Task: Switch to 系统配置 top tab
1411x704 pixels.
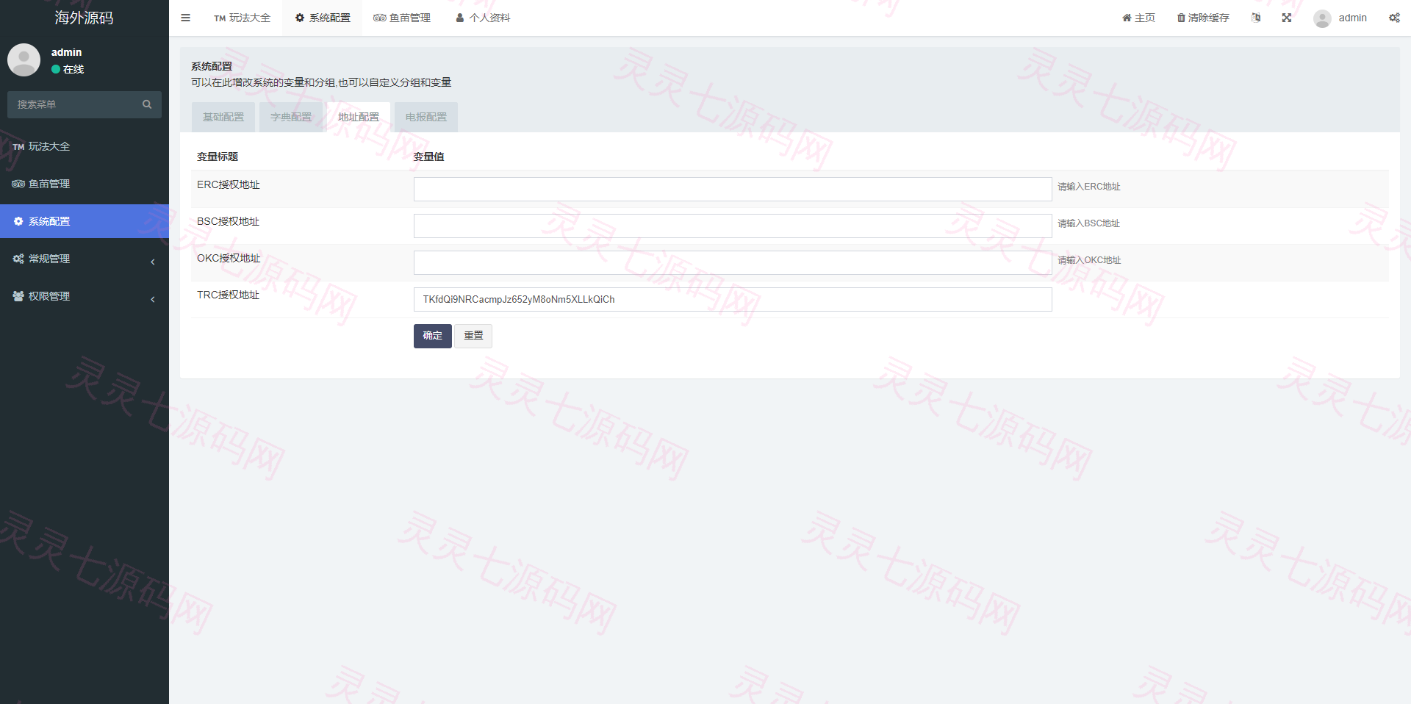Action: (x=323, y=18)
